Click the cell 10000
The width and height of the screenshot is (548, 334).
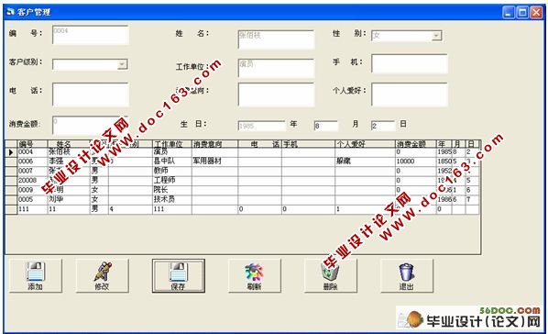415,161
